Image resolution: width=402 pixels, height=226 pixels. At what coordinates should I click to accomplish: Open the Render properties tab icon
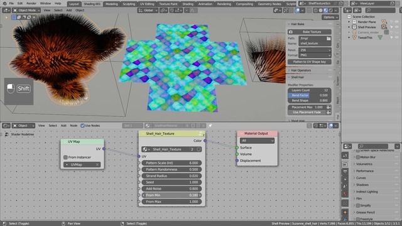pos(345,164)
